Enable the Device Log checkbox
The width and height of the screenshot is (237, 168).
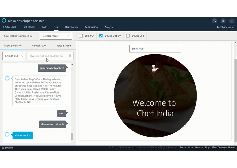tap(128, 36)
